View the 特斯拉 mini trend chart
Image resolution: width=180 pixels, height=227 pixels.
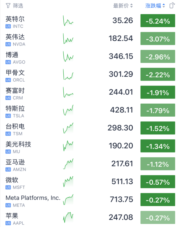[x=68, y=110]
